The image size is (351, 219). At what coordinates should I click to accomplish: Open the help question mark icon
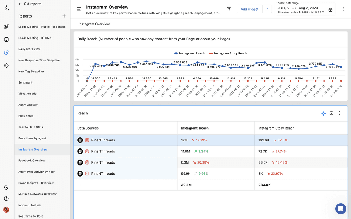pyautogui.click(x=6, y=199)
